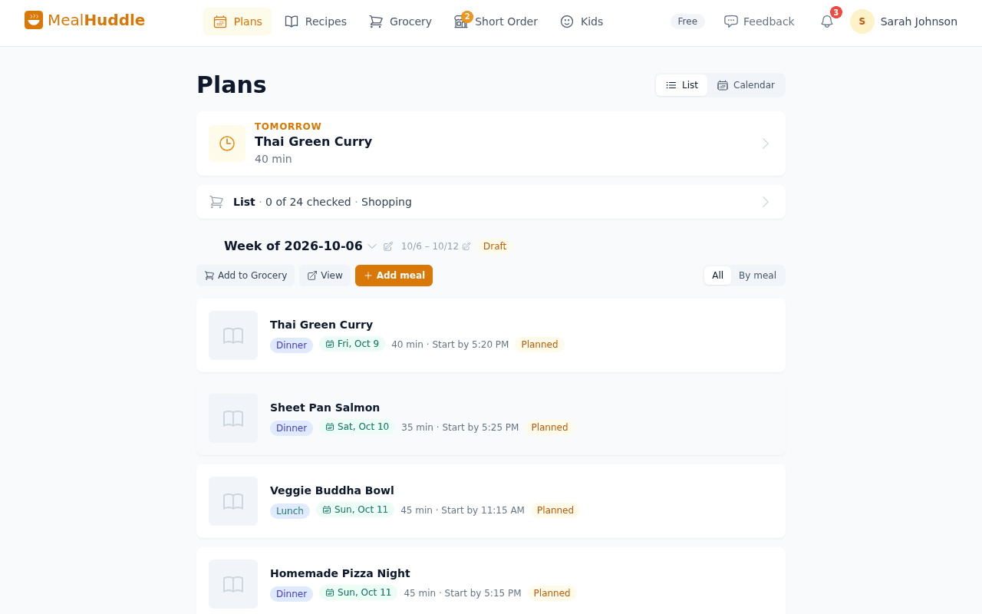Open the Sarah Johnson account name
The image size is (982, 614).
pos(919,21)
